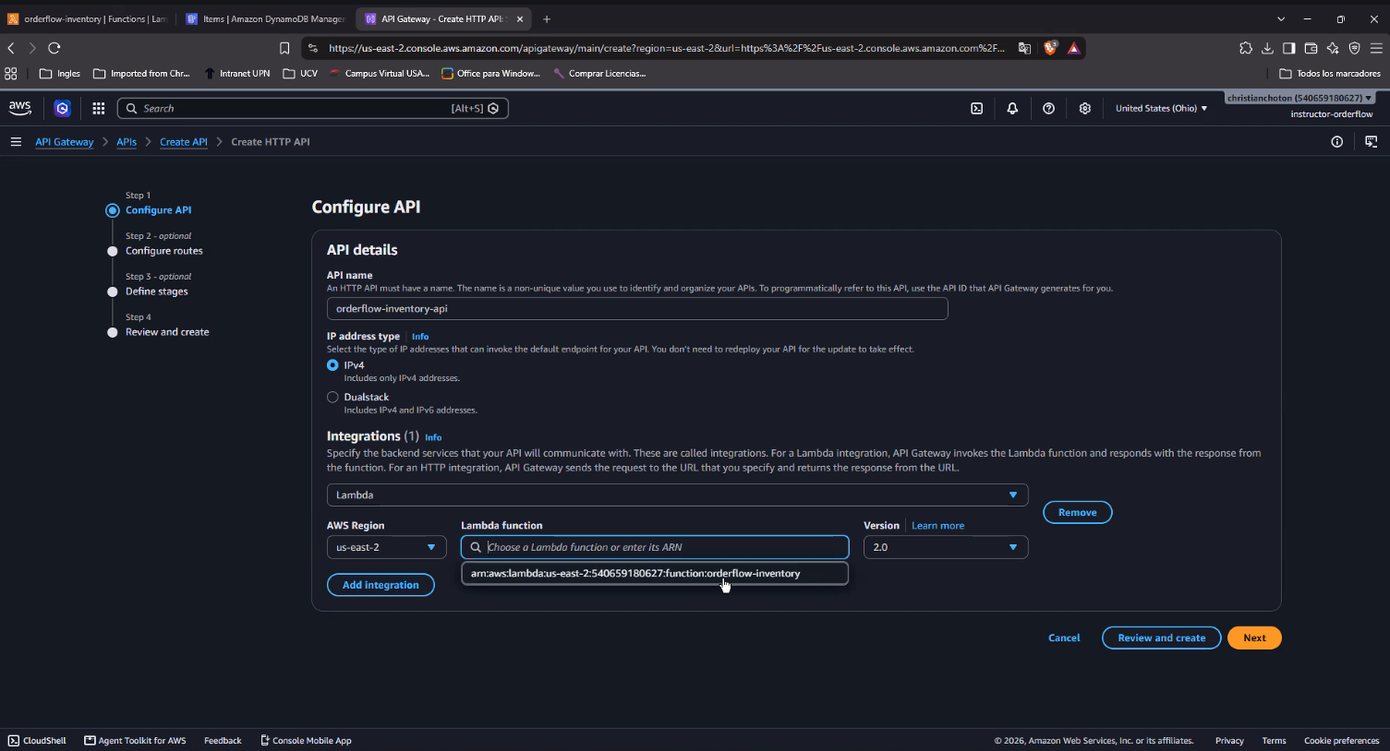The width and height of the screenshot is (1390, 751).
Task: Click the Add integration button
Action: point(381,585)
